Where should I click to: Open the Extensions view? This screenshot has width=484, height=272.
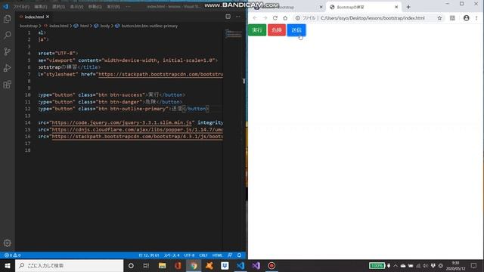pyautogui.click(x=7, y=84)
